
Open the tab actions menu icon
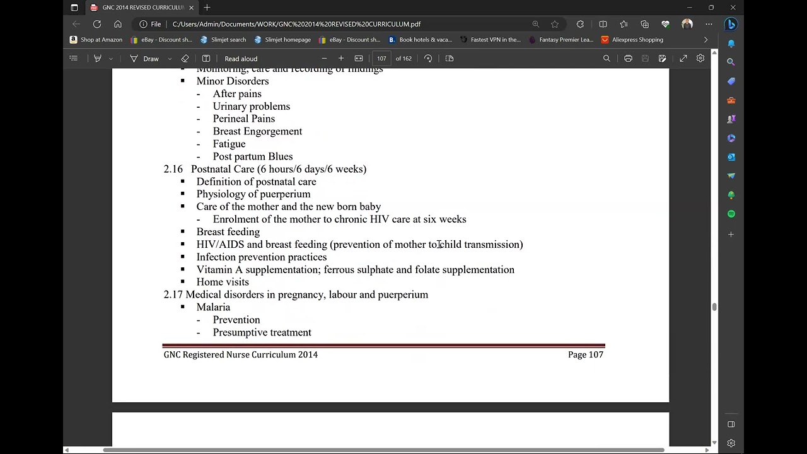(x=74, y=8)
